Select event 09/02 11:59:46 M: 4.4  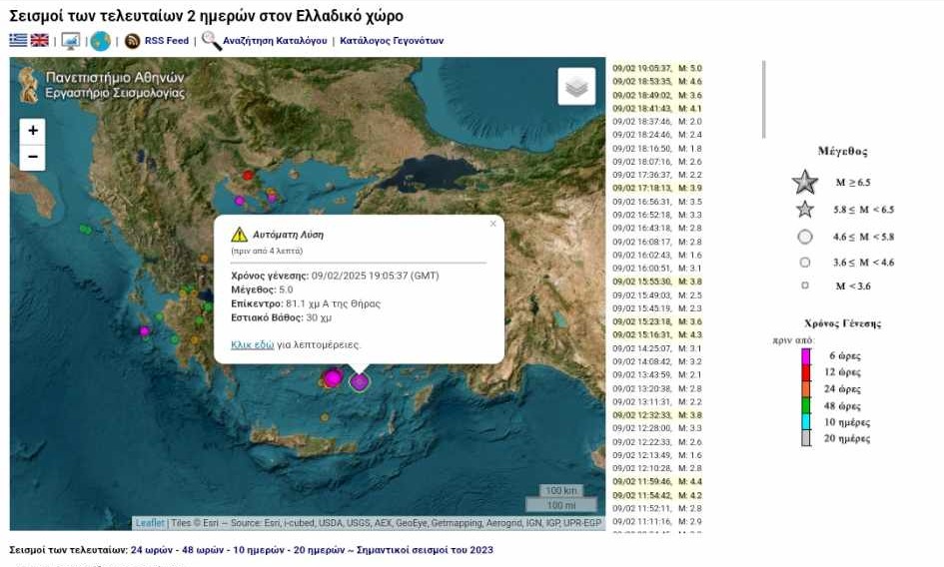click(657, 481)
